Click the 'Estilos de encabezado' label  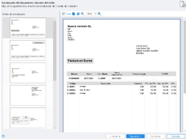pyautogui.click(x=14, y=14)
